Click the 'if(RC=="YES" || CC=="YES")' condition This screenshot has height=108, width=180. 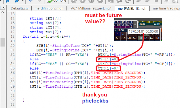click(59, 64)
